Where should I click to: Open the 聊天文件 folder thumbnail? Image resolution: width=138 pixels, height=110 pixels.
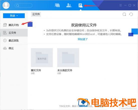(x=42, y=58)
